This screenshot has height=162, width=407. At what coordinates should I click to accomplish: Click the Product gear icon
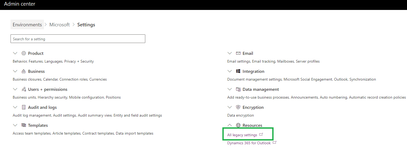tap(23, 53)
